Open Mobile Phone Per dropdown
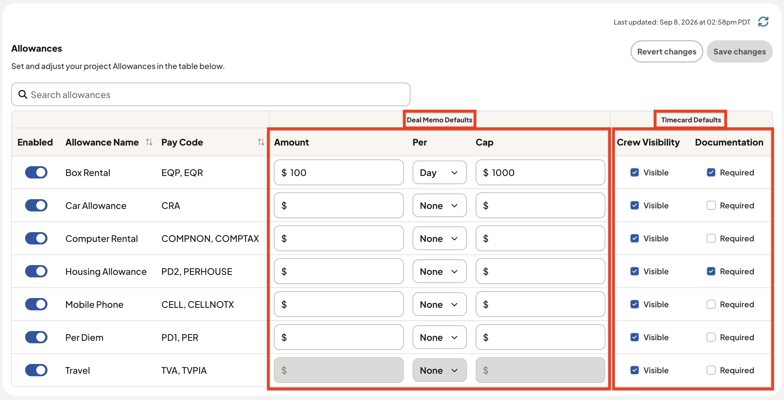The height and width of the screenshot is (400, 784). coord(439,304)
